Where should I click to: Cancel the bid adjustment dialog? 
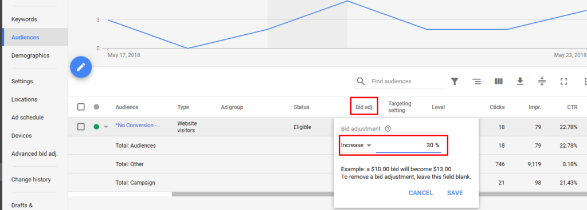421,193
